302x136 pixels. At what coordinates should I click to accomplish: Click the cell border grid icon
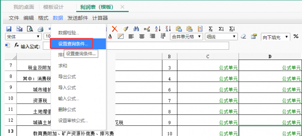[120, 36]
